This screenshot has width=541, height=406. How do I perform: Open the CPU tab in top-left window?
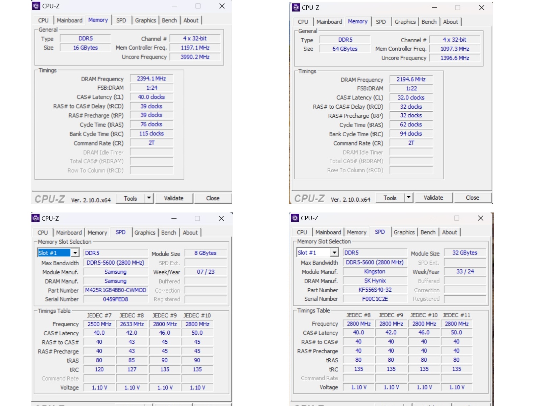coord(43,20)
